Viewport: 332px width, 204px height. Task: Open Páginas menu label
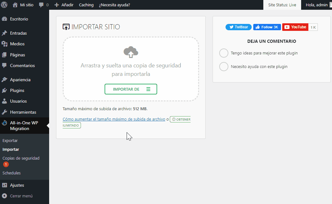[x=18, y=55]
